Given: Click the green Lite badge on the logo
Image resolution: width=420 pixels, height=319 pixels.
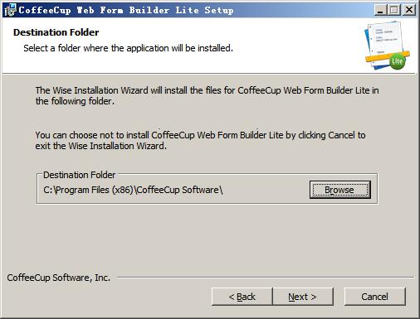Looking at the screenshot, I should [398, 61].
